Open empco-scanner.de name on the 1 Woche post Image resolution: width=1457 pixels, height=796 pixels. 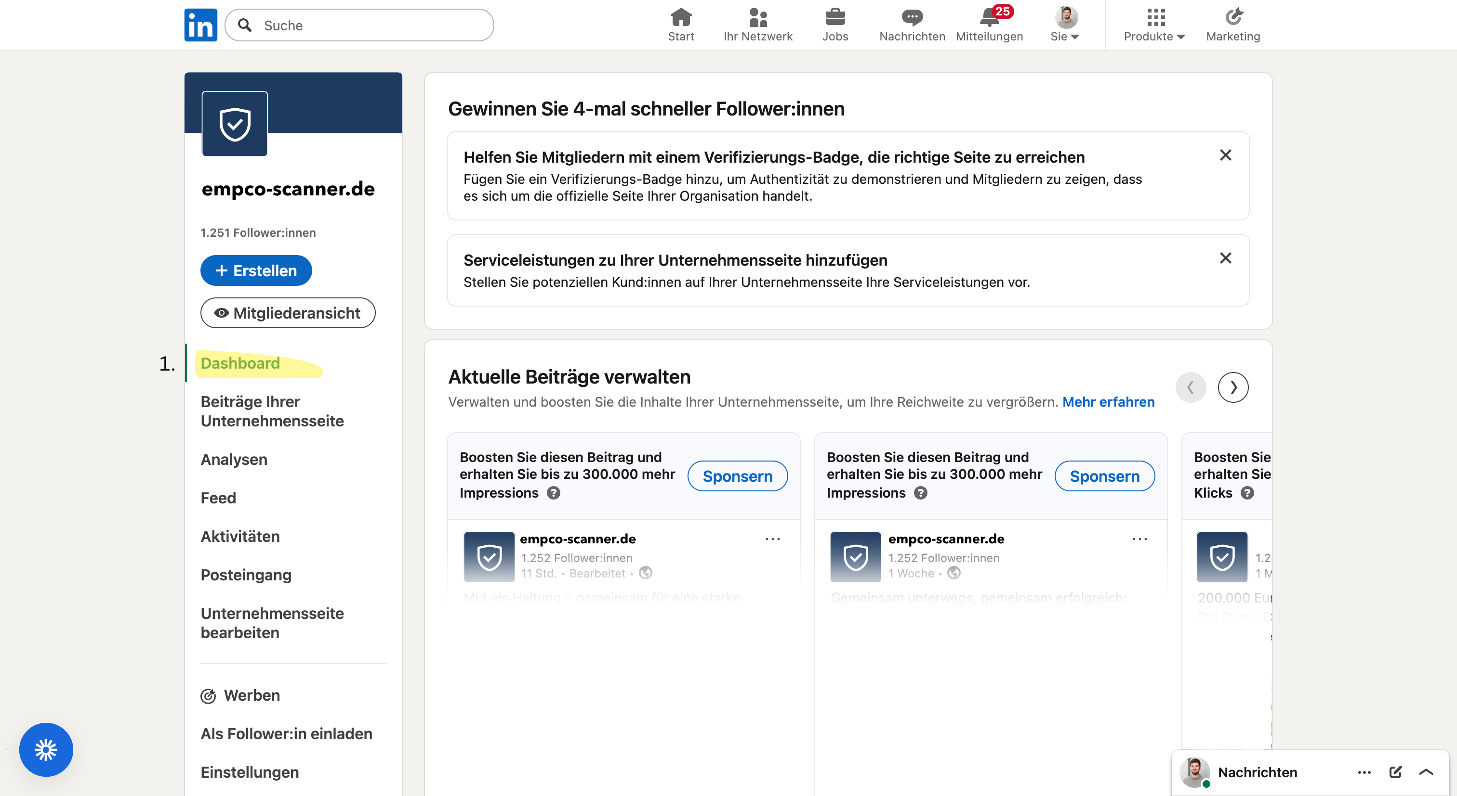coord(946,539)
